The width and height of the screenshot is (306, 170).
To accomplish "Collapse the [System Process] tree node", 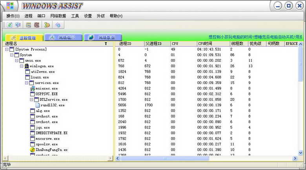I will 7,49.
